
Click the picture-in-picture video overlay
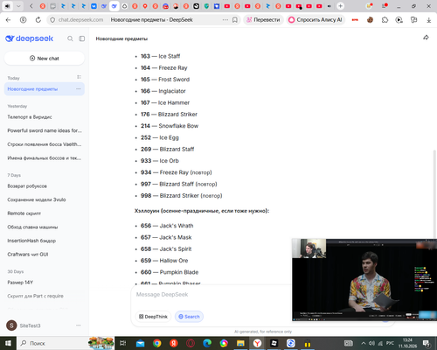point(364,280)
